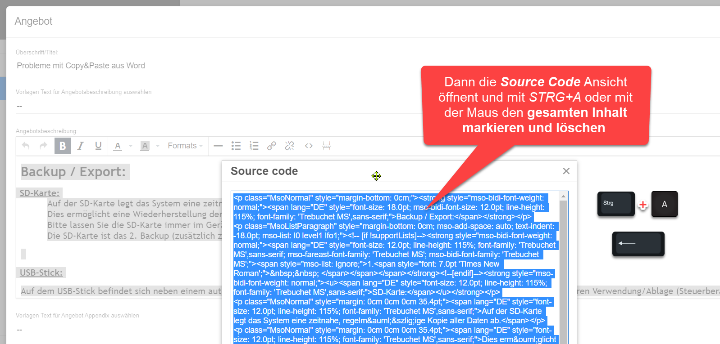The height and width of the screenshot is (344, 720).
Task: Click the SD-Karte heading in editor
Action: tap(40, 193)
